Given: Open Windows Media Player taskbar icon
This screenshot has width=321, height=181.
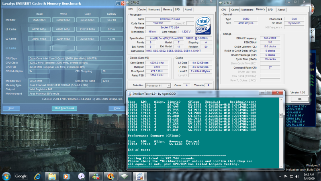Looking at the screenshot, I should coord(66,176).
